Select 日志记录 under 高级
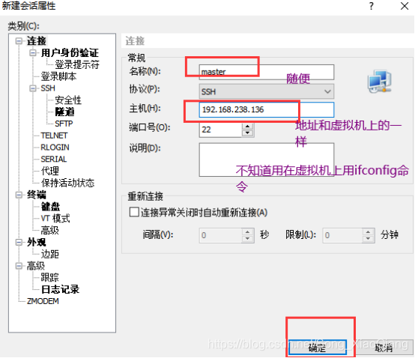Screen dimensions: 415x358 tap(60, 289)
